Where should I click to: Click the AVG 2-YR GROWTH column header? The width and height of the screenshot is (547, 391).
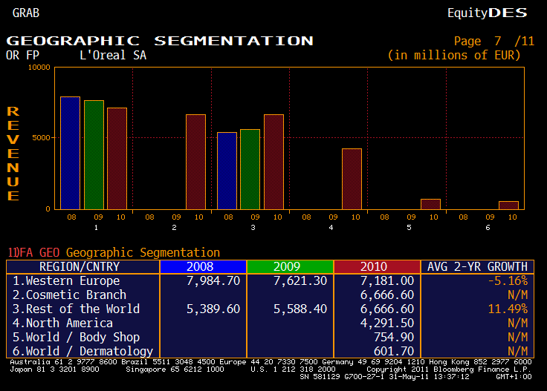tap(477, 267)
